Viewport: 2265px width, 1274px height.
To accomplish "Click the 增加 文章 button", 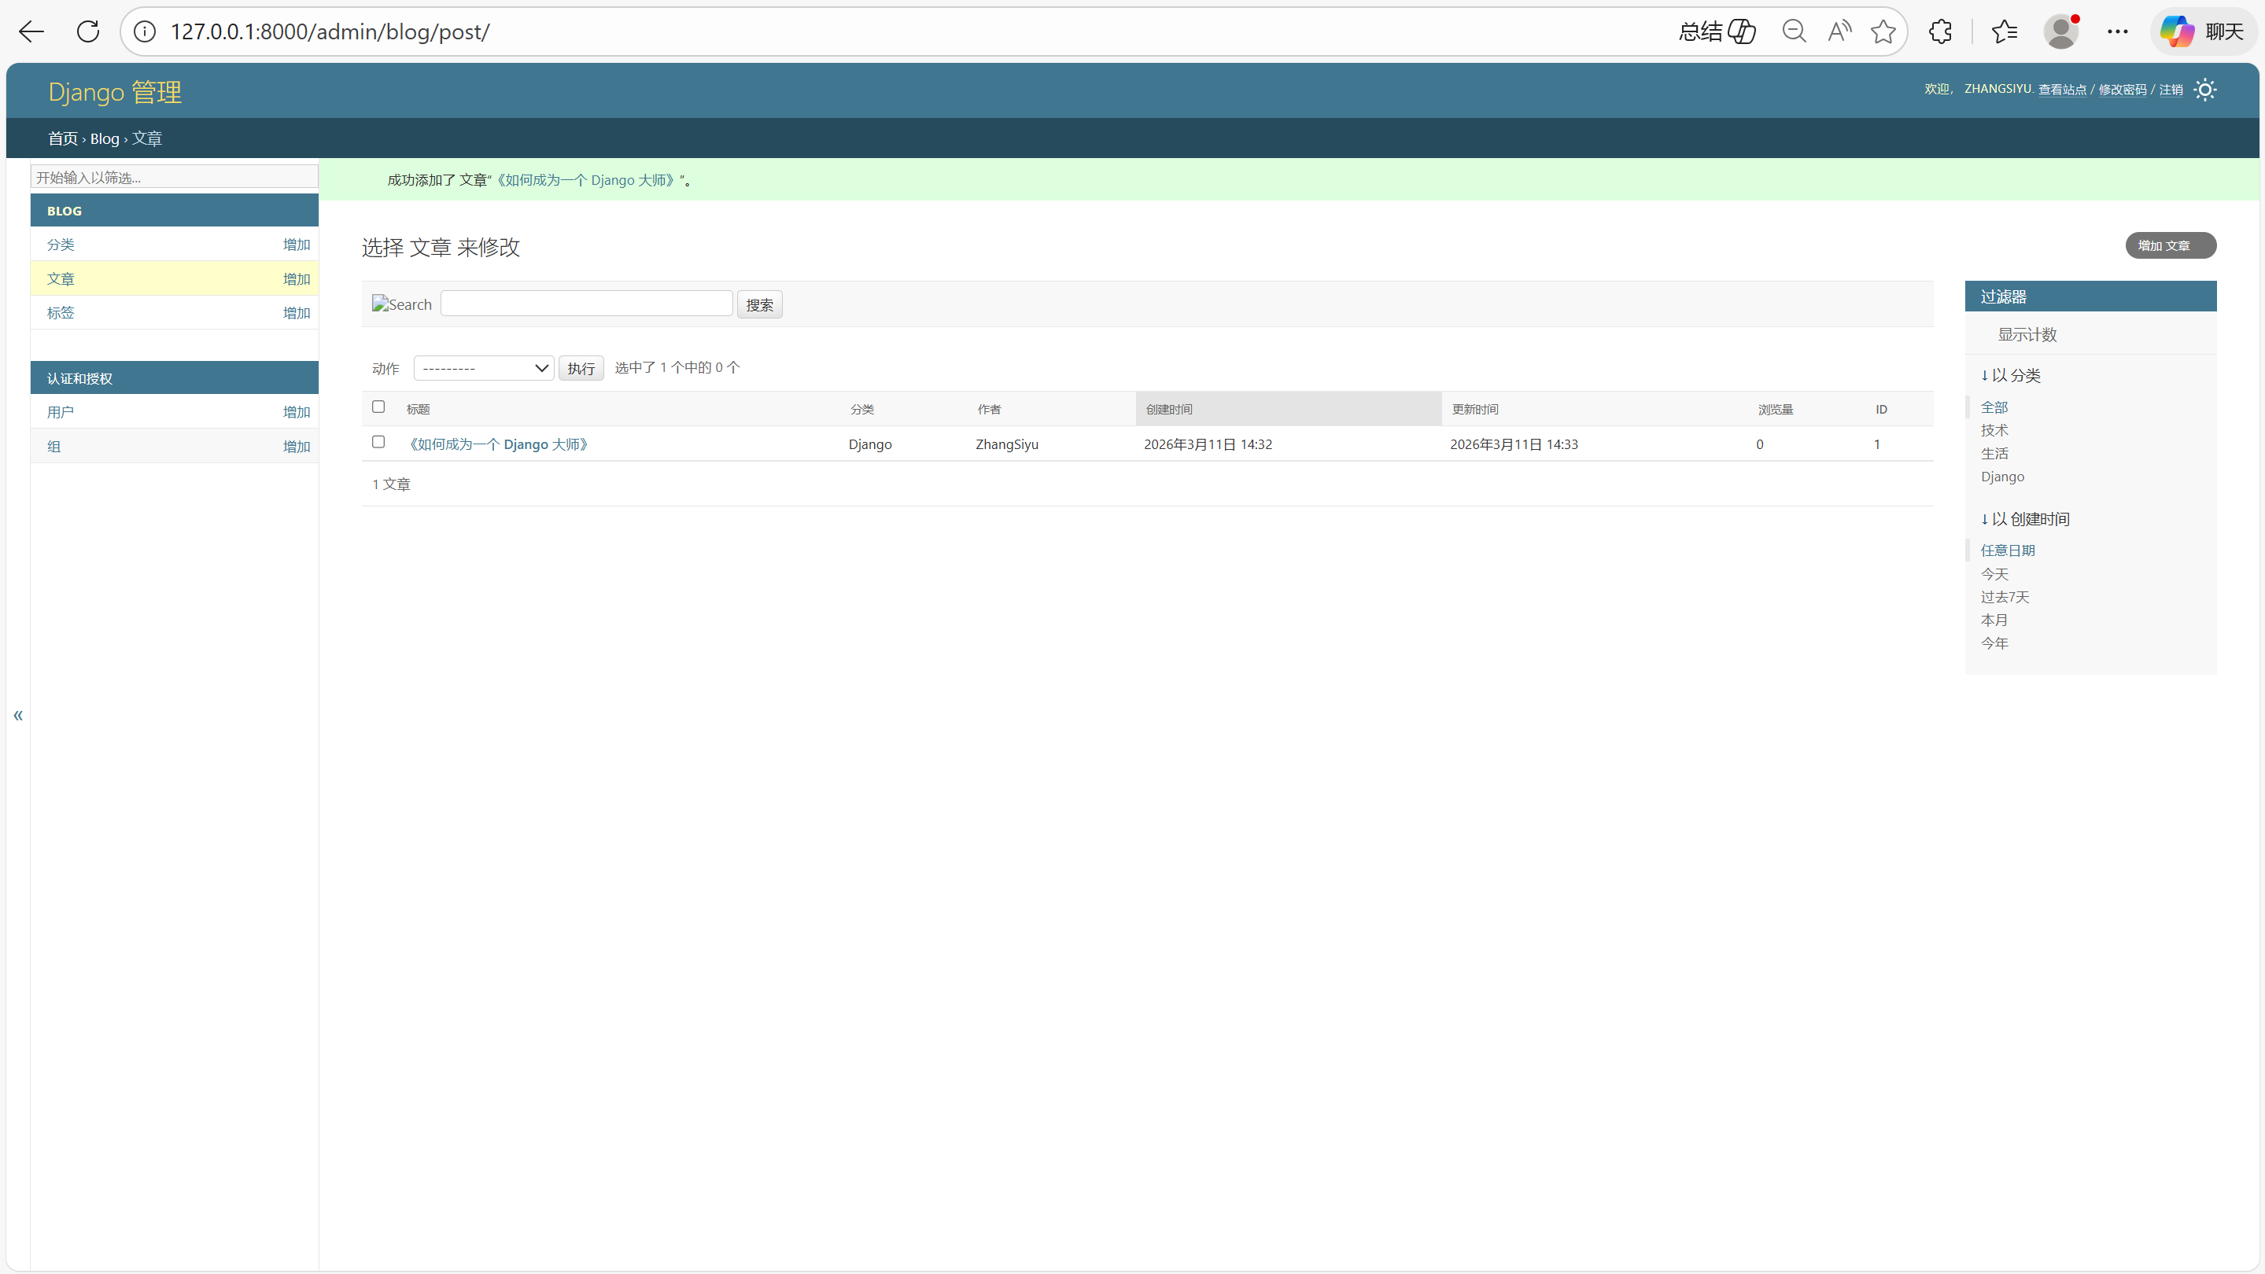I will [2170, 245].
